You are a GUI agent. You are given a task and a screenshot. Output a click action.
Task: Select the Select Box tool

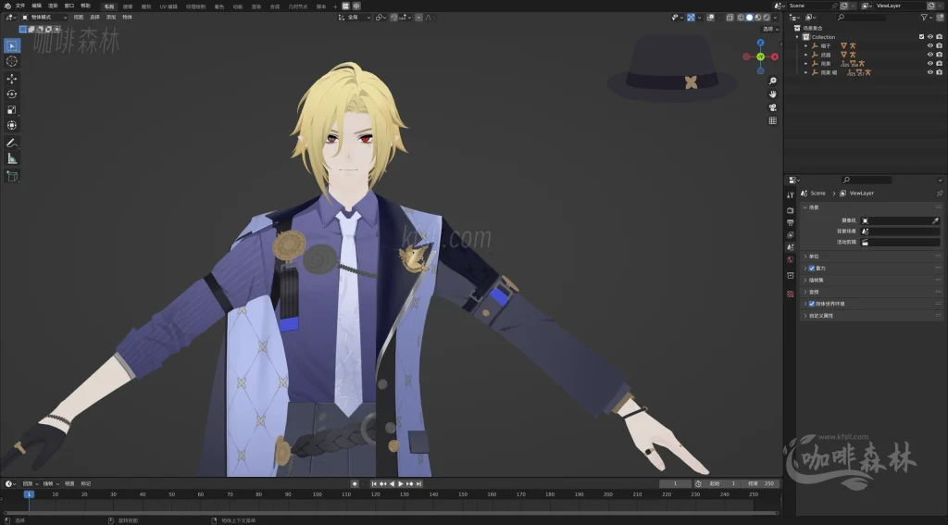[x=11, y=45]
